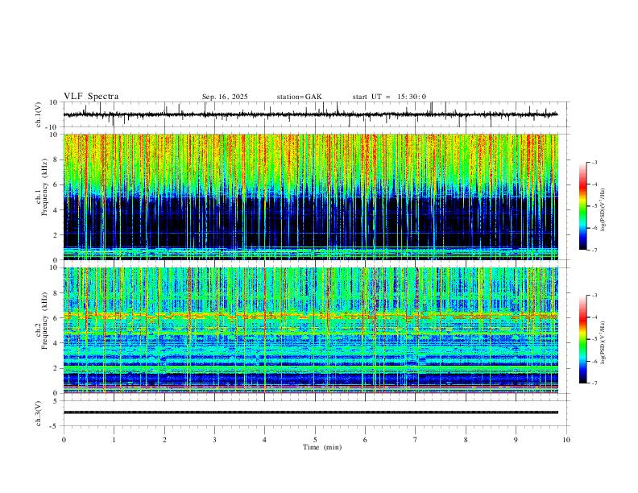Image resolution: width=638 pixels, height=493 pixels.
Task: Click the time axis tick label '2'
Action: pos(164,440)
